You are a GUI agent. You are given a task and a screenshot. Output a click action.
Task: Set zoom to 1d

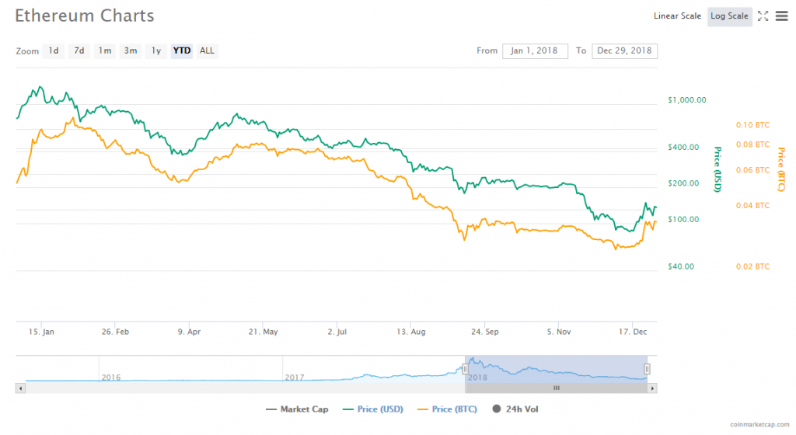[x=54, y=51]
